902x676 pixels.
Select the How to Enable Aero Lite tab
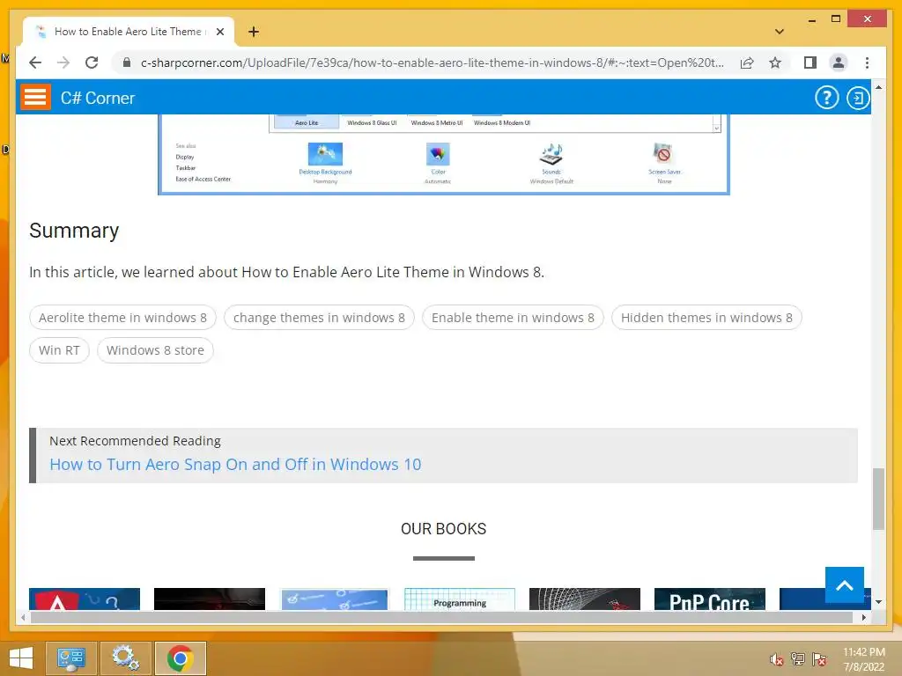coord(128,32)
